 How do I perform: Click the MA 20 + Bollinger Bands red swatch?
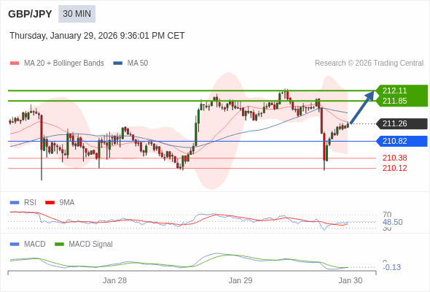(15, 64)
